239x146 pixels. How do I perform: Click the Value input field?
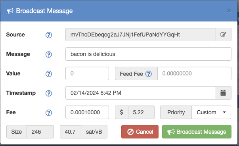tap(87, 73)
